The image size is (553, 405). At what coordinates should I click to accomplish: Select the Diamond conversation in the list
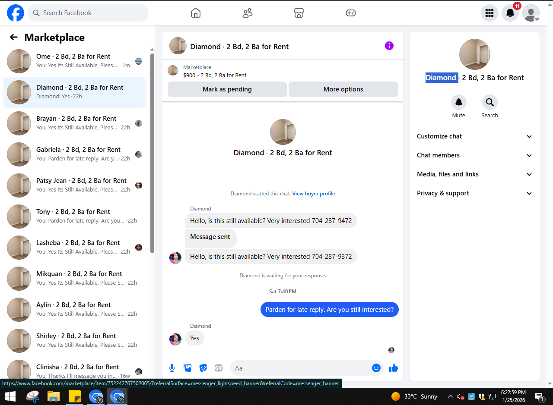point(74,92)
